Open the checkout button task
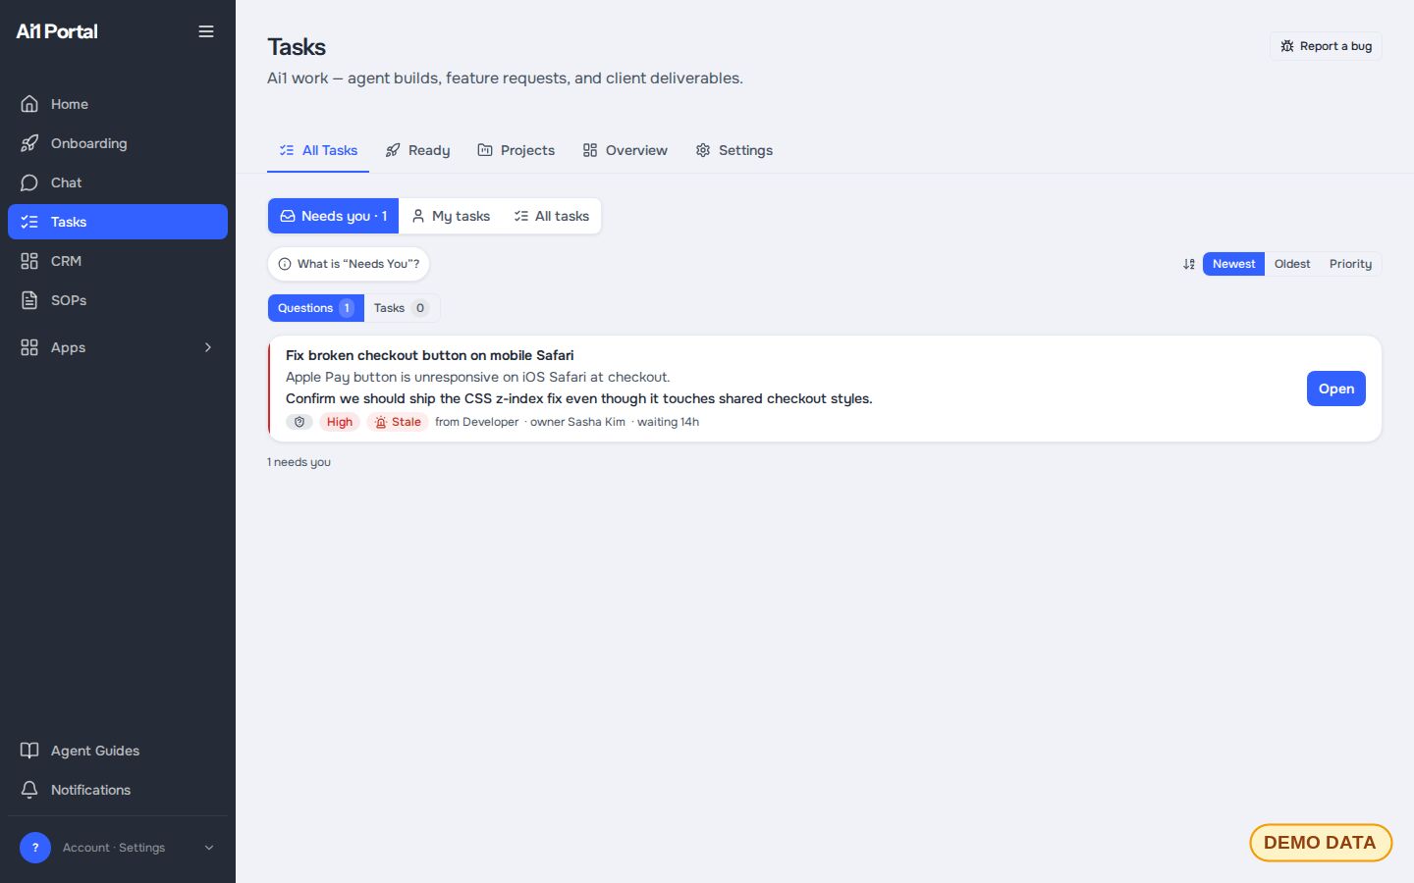The height and width of the screenshot is (883, 1414). [x=1335, y=389]
